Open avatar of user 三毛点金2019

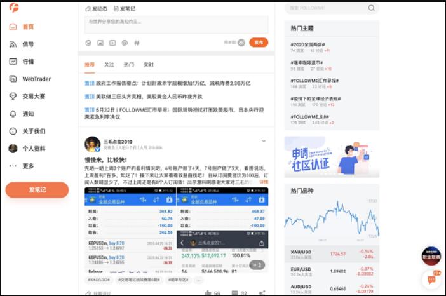[x=93, y=144]
